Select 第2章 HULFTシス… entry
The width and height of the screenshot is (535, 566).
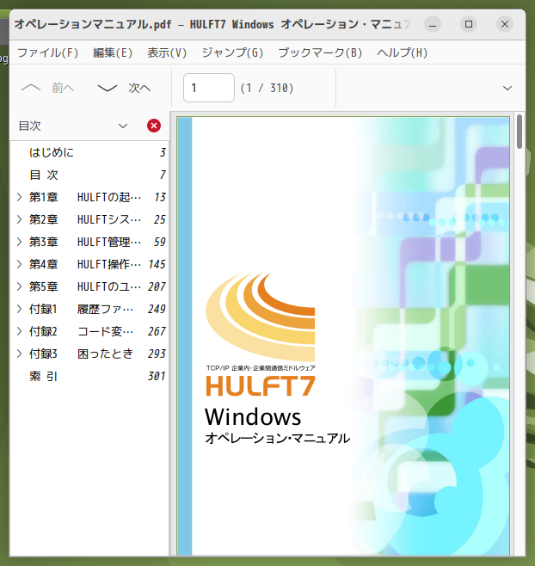coord(89,219)
